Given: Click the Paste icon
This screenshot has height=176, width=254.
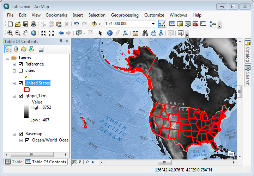Looking at the screenshot, I should click(x=59, y=24).
